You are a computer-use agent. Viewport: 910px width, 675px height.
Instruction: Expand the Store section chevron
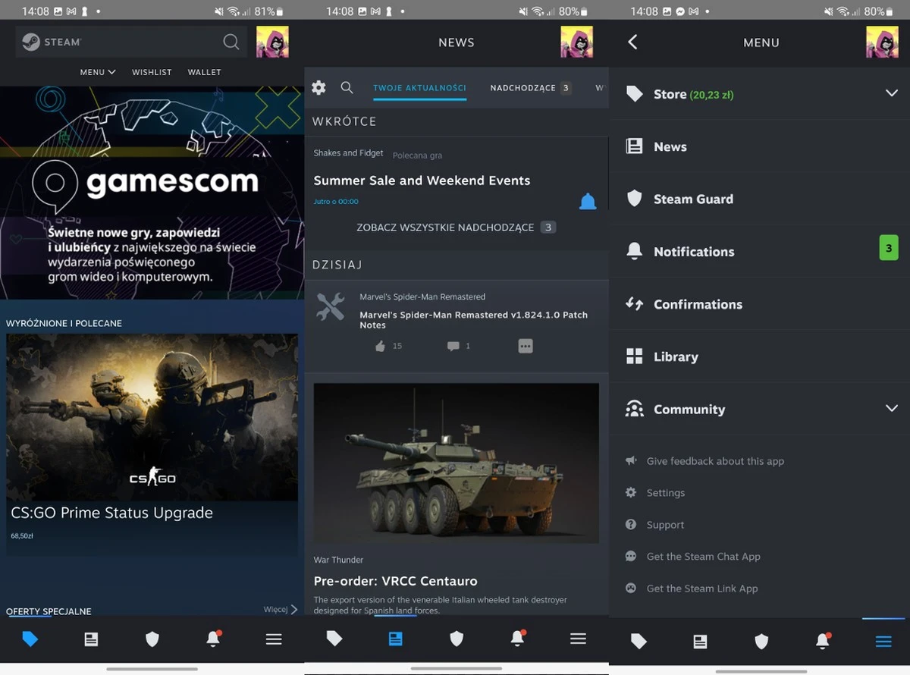[891, 93]
